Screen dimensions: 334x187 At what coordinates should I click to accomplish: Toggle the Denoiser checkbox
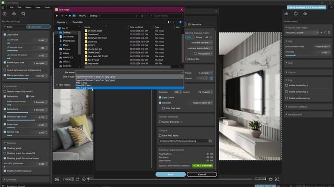point(160,103)
